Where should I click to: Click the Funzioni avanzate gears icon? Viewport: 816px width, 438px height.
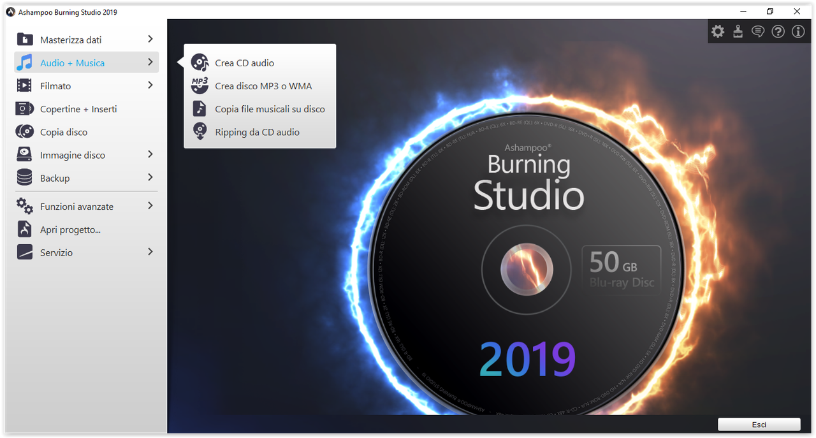[x=24, y=206]
